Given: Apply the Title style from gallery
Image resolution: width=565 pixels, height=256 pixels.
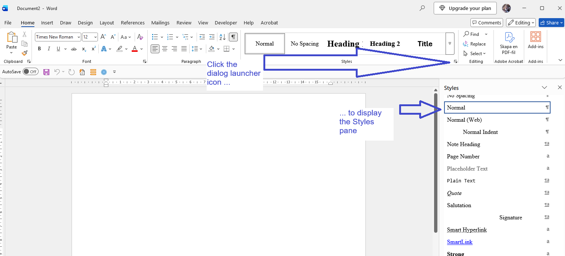Looking at the screenshot, I should pos(425,44).
